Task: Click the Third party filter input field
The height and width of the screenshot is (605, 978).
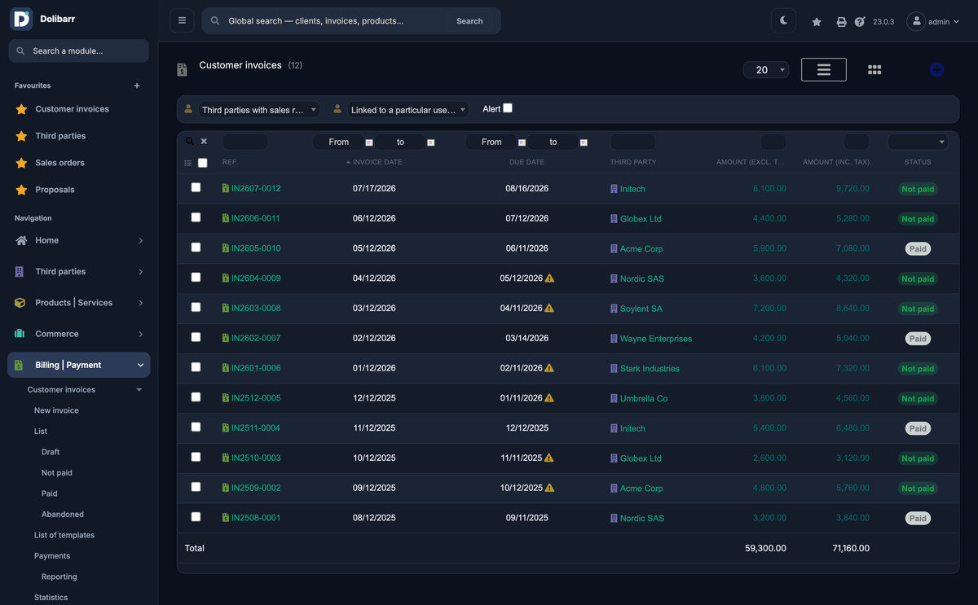Action: point(632,142)
